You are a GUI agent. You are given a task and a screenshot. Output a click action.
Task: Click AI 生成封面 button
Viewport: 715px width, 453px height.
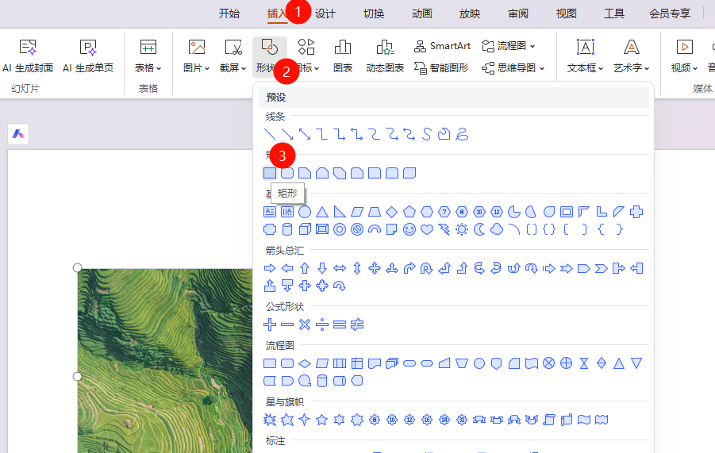28,56
